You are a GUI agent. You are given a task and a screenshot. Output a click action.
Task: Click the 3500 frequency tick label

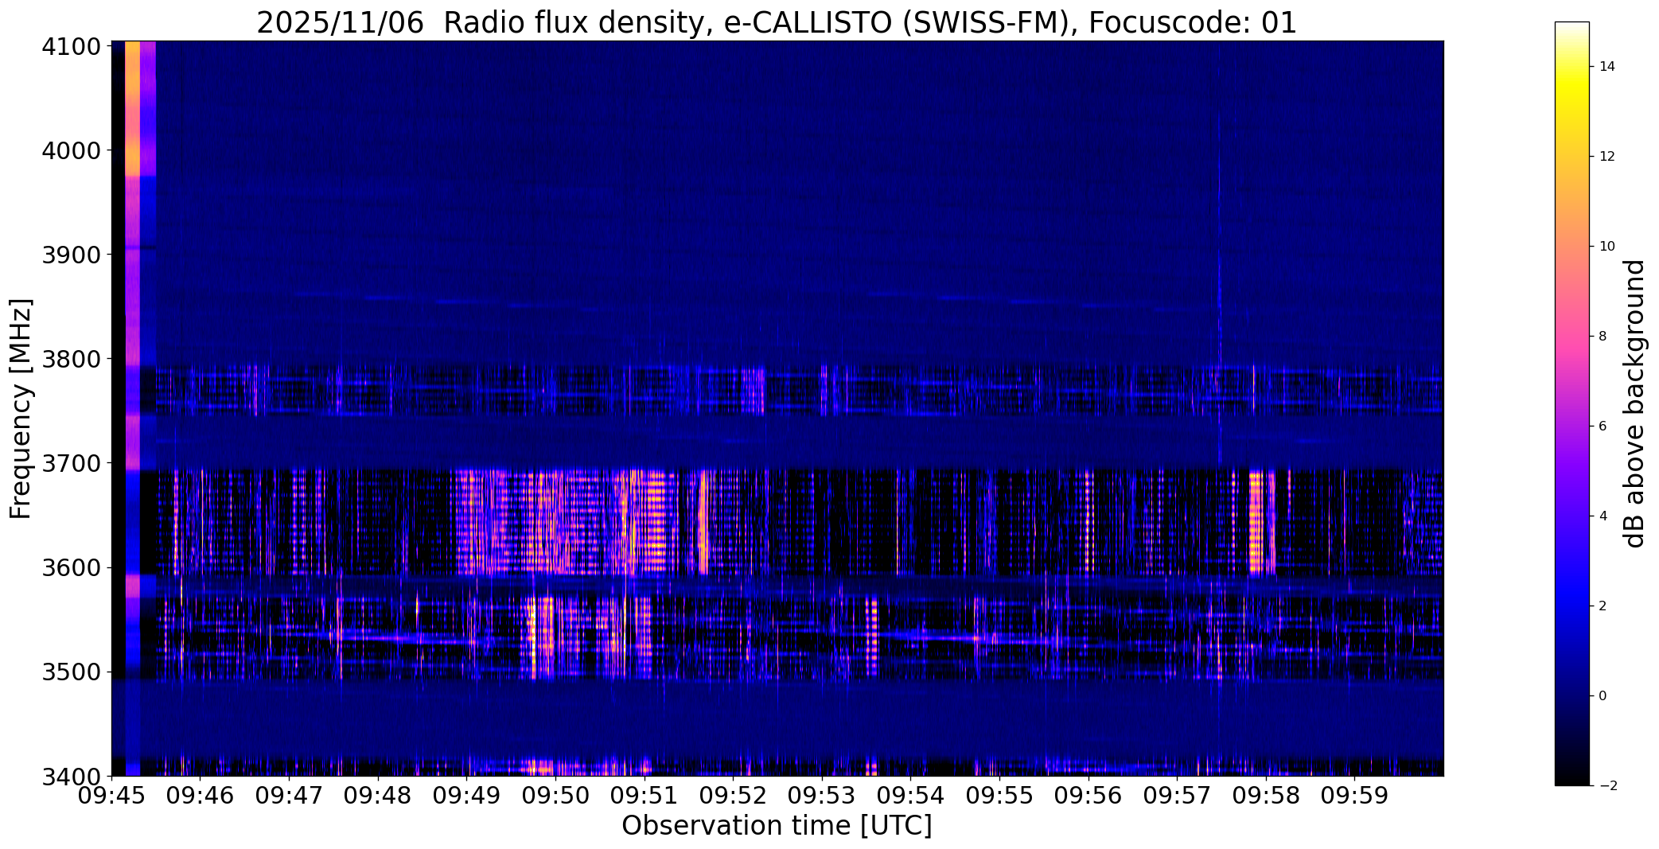tap(71, 672)
